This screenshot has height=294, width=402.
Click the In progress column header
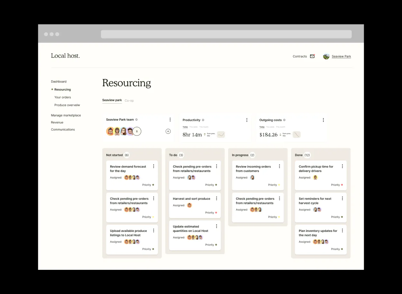click(240, 155)
